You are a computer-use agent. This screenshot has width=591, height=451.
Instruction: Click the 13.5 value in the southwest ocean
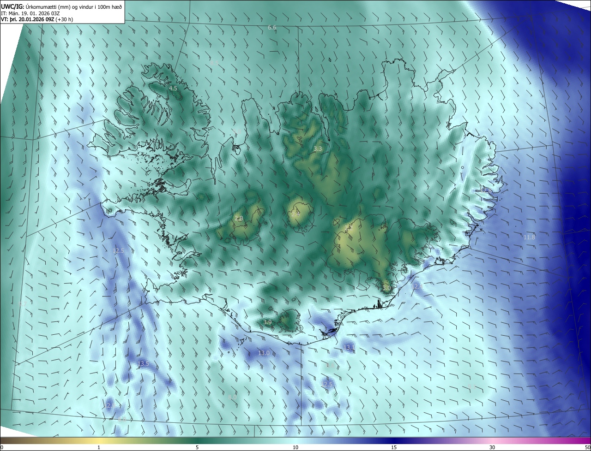[144, 363]
